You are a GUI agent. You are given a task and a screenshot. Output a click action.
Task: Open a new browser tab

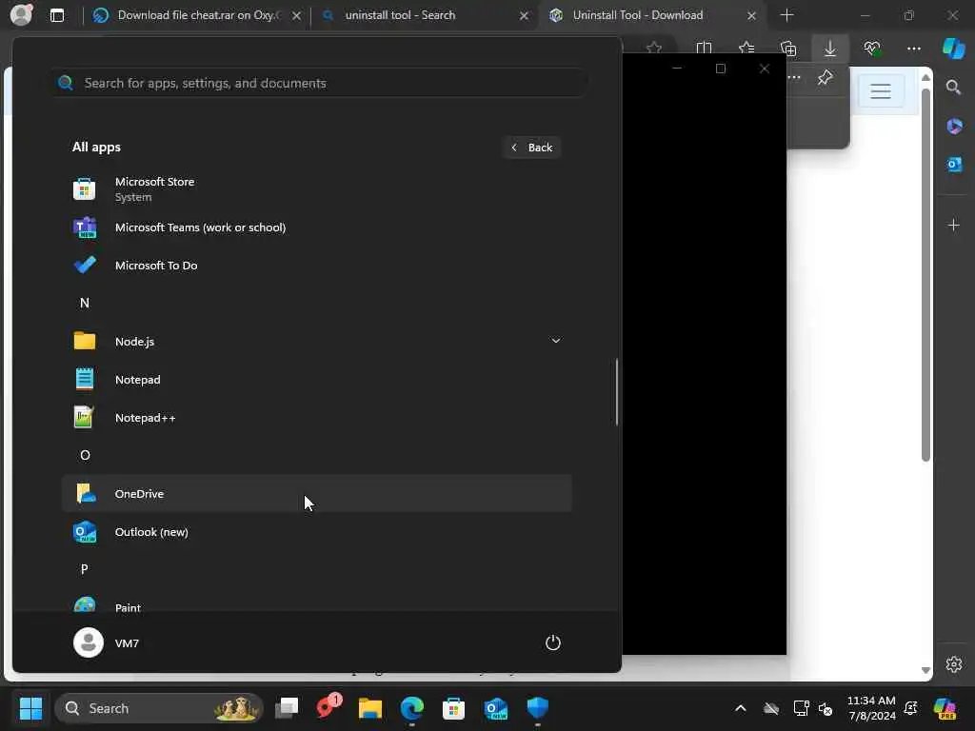click(786, 15)
